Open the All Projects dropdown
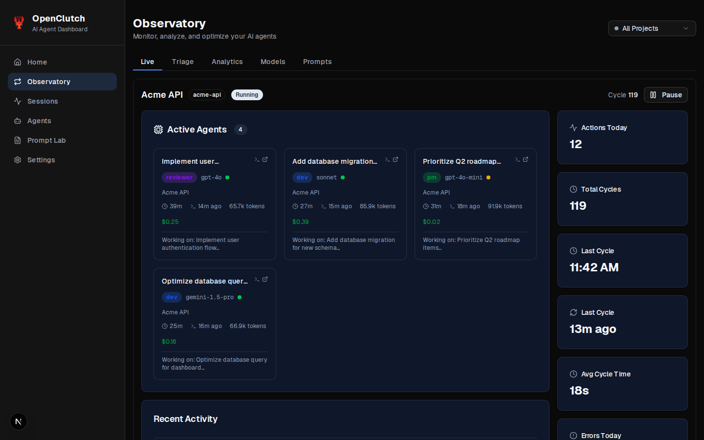This screenshot has height=440, width=704. coord(652,28)
